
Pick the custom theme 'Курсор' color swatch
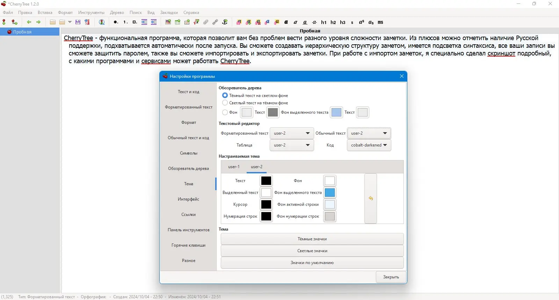tap(266, 204)
